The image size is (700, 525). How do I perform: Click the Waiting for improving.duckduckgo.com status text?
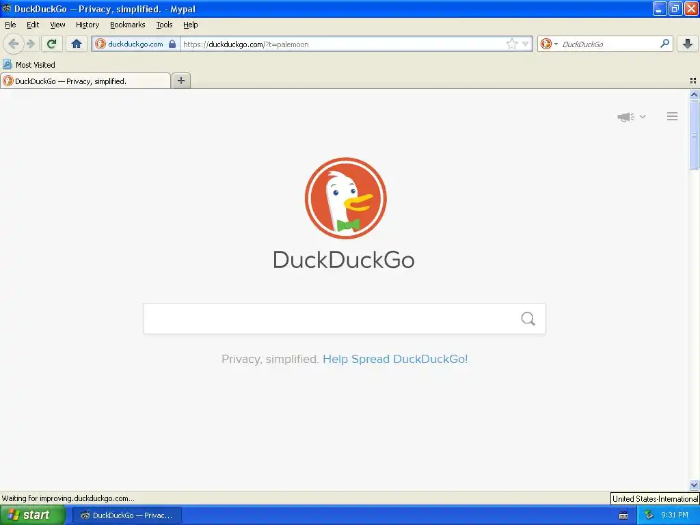pos(68,498)
